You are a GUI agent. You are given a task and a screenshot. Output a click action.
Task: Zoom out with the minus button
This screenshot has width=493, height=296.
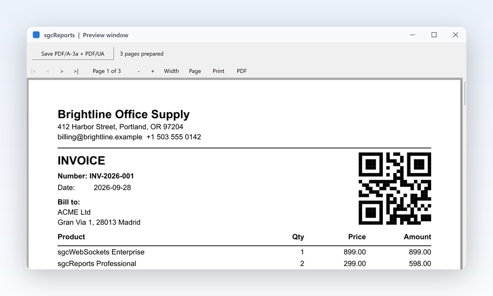click(138, 71)
